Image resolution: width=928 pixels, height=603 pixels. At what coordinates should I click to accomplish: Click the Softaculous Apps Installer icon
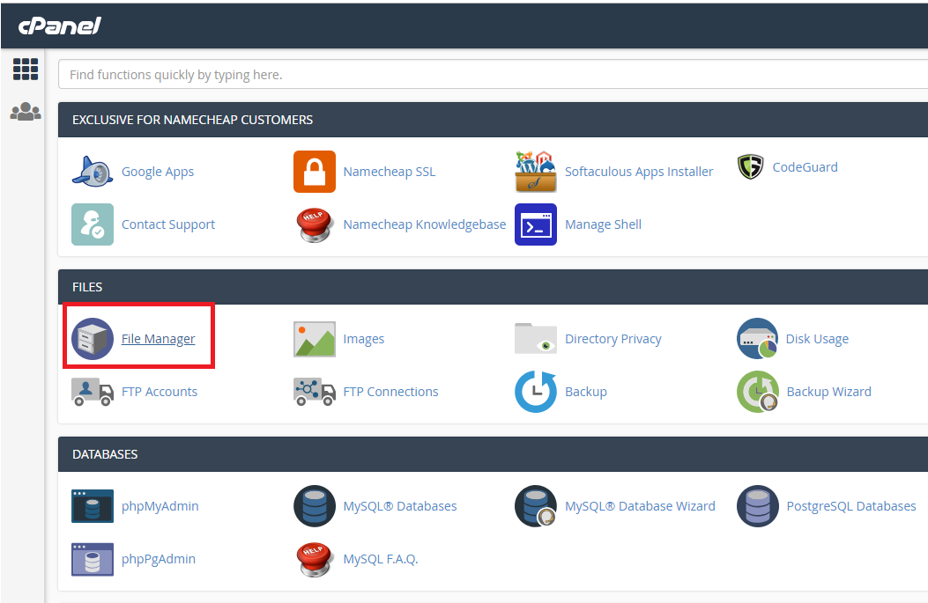pyautogui.click(x=536, y=172)
